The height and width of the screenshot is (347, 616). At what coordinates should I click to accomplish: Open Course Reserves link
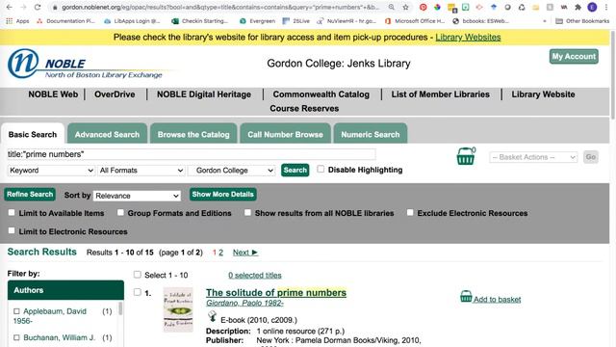304,109
